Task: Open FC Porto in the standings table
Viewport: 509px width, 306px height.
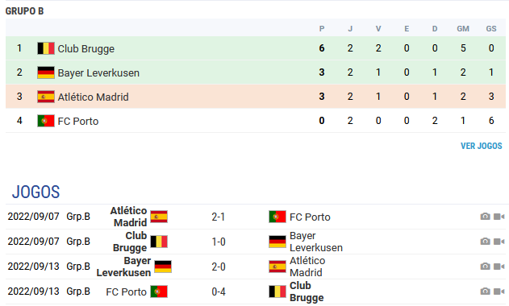Action: [x=78, y=122]
